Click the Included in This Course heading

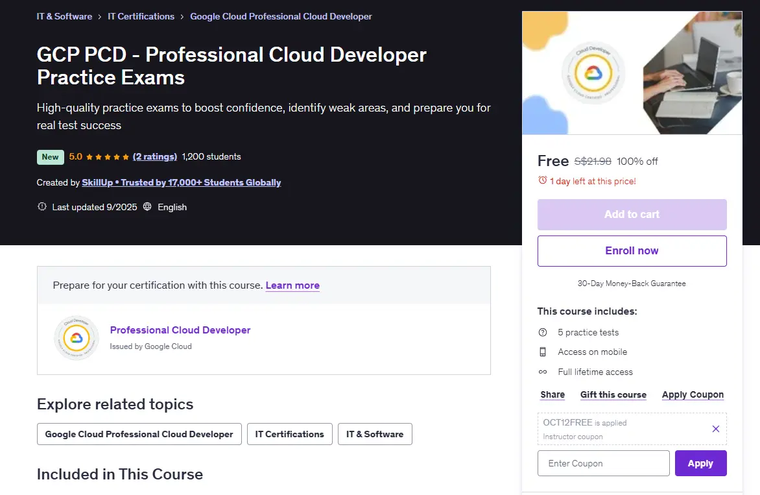coord(120,474)
